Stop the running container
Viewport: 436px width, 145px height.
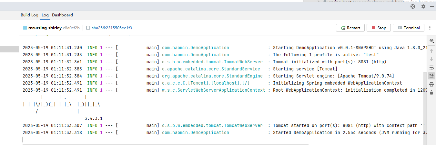tap(379, 28)
